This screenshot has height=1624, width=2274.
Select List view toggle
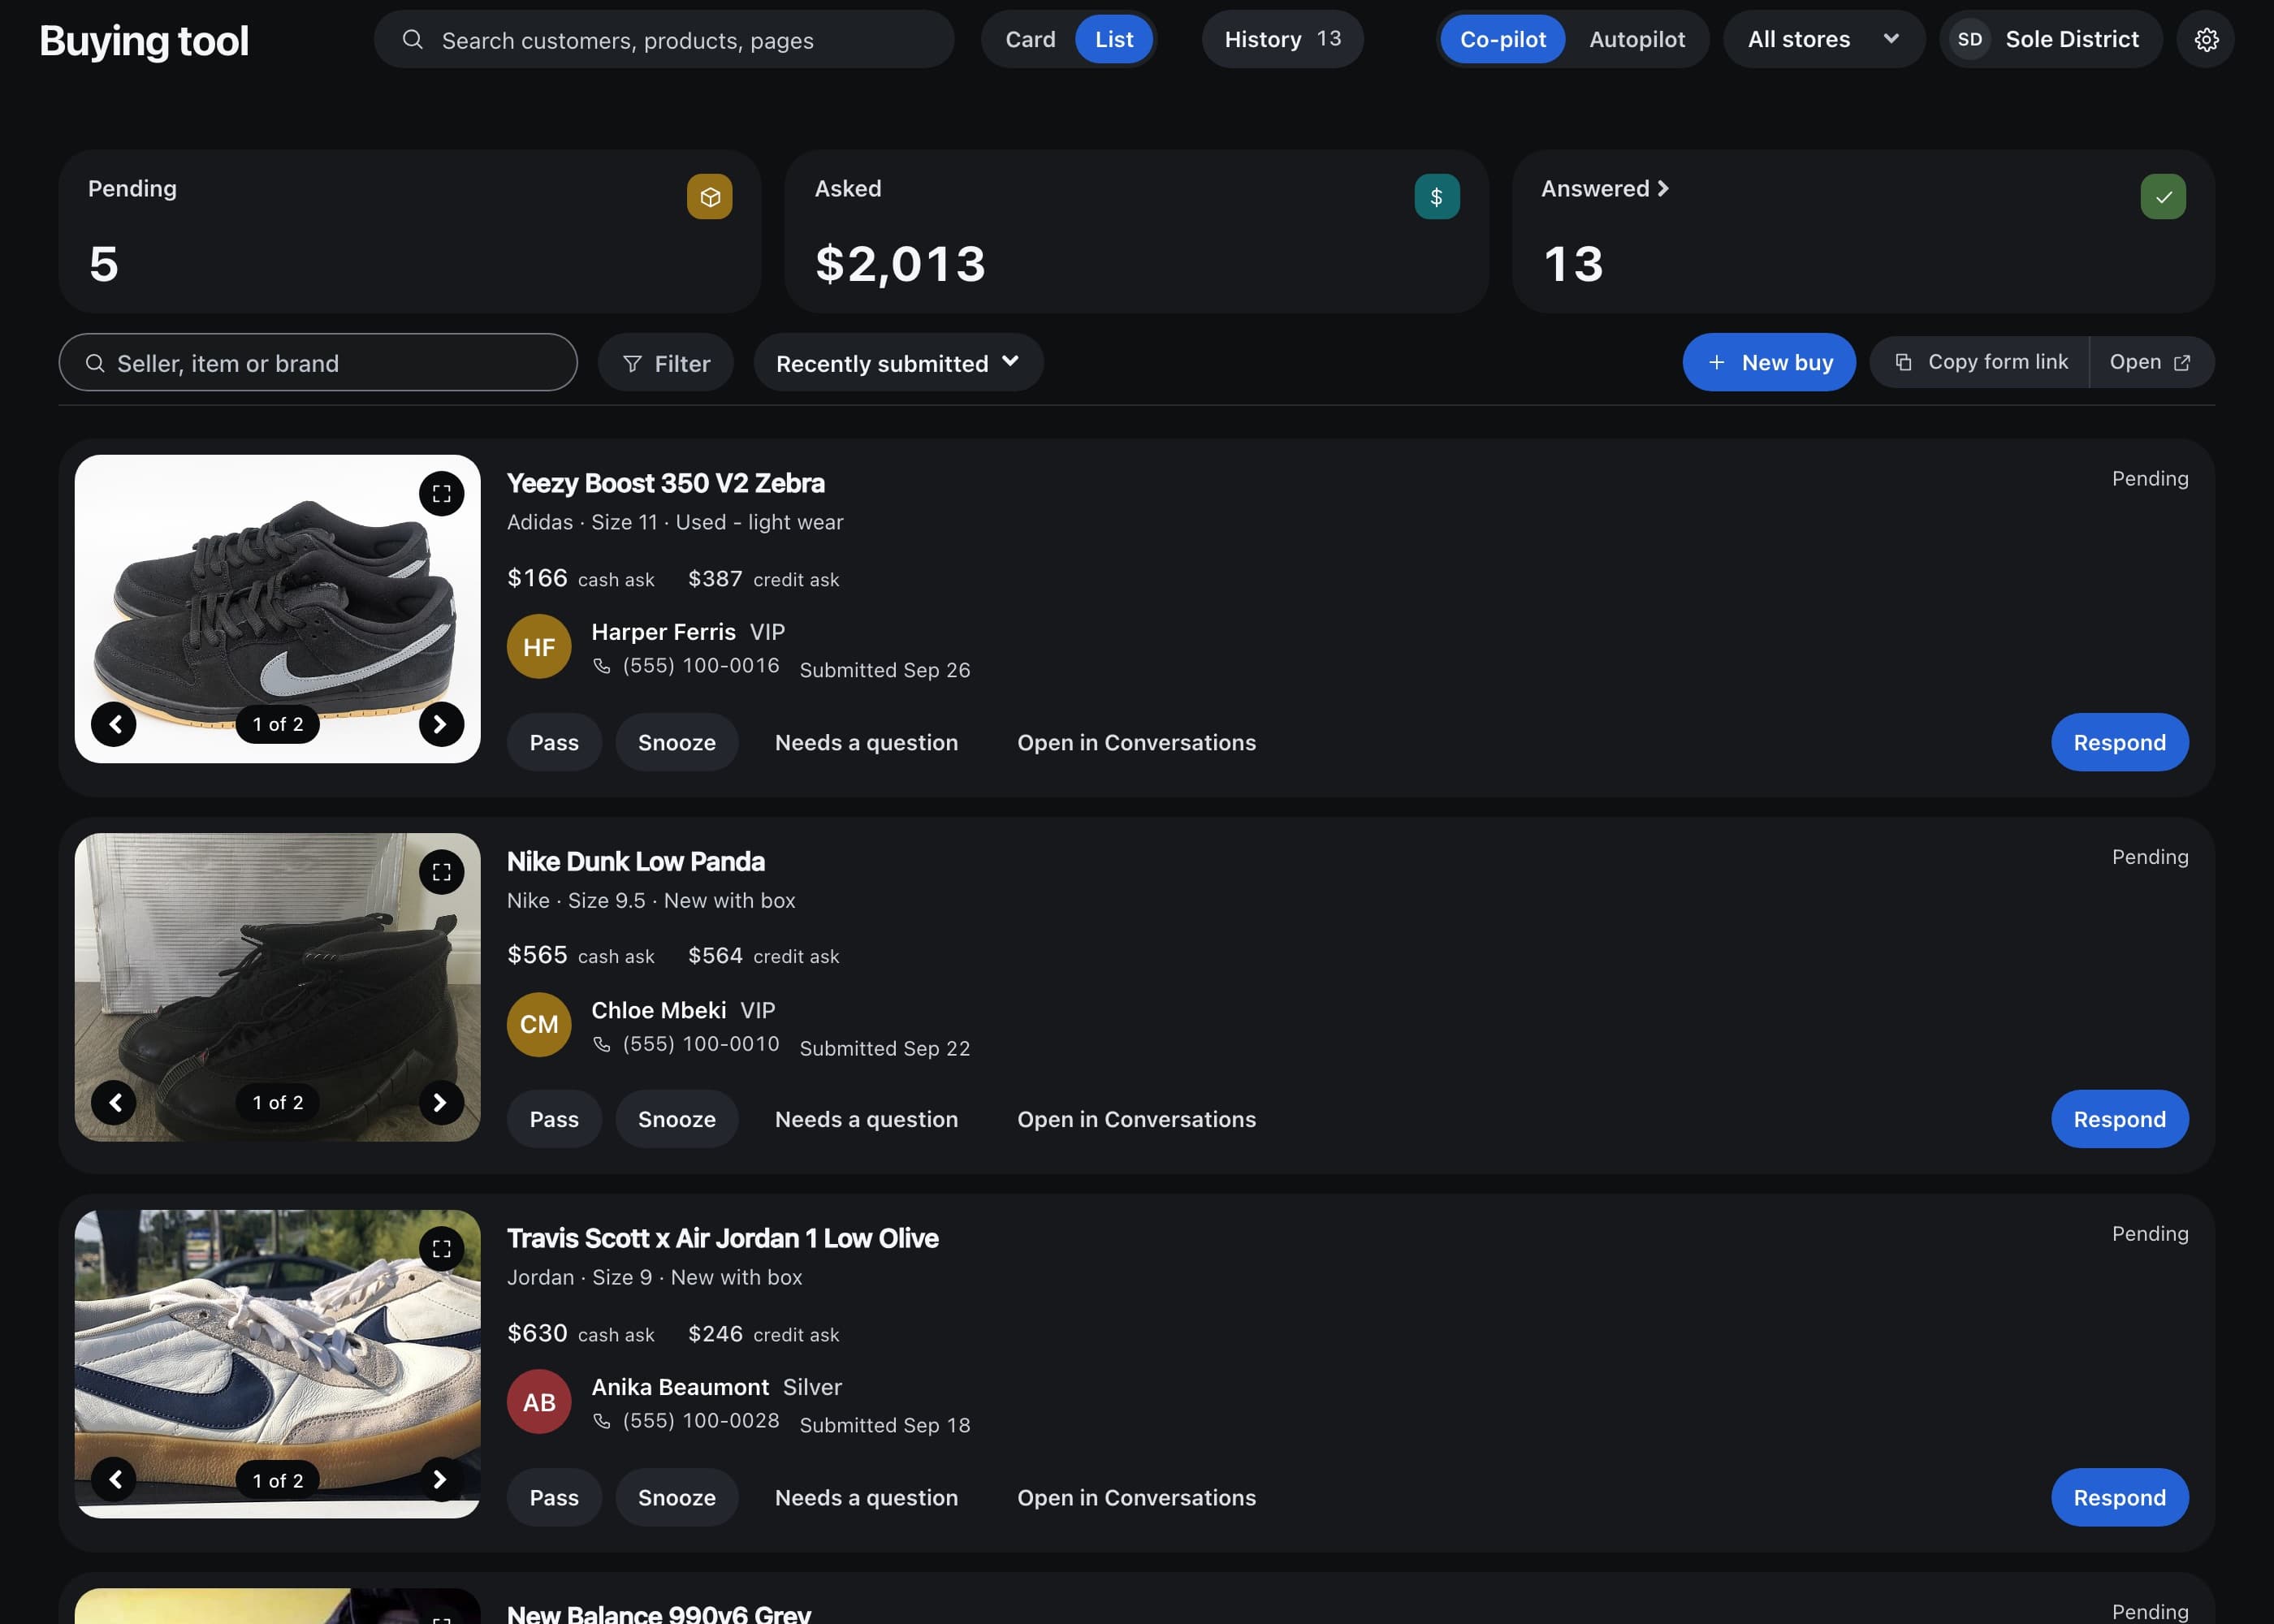[x=1114, y=39]
